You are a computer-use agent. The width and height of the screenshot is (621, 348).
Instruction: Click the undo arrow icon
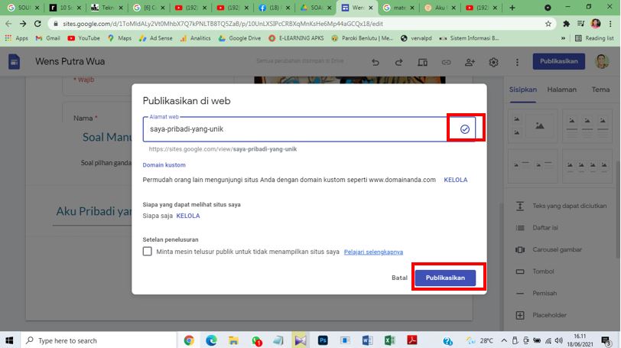click(375, 62)
